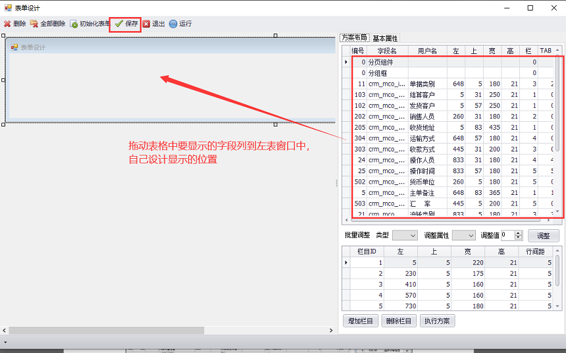The height and width of the screenshot is (353, 566).
Task: Click the 行间距 column header
Action: pyautogui.click(x=535, y=252)
